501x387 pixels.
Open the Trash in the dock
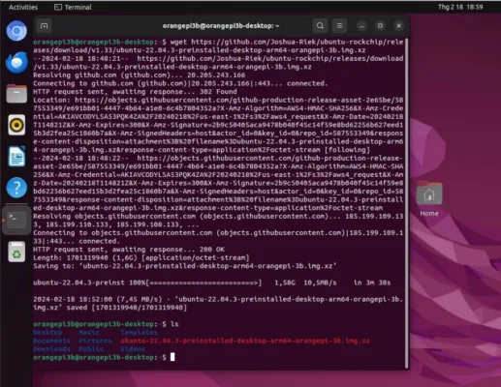tap(16, 252)
